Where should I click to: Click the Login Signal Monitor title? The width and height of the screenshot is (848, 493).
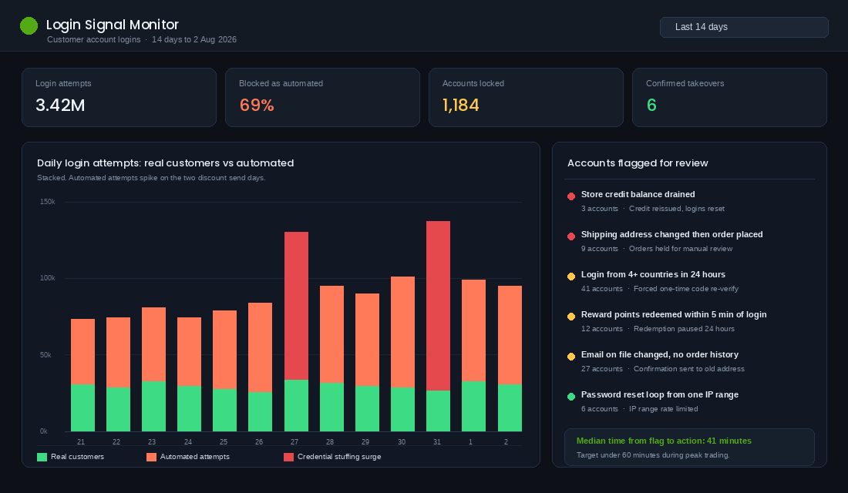(113, 25)
